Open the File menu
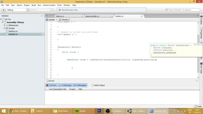203x114 pixels. 3,5
